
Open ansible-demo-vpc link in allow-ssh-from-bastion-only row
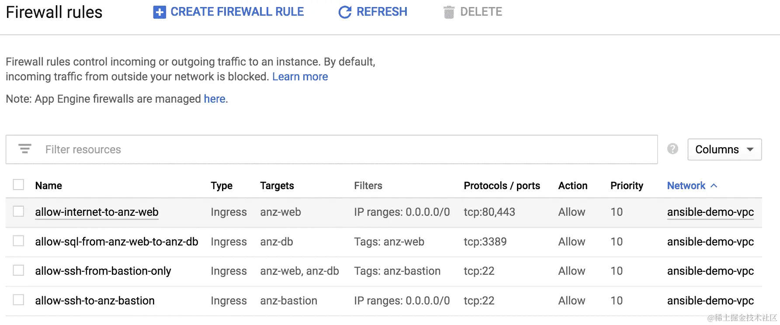click(710, 271)
